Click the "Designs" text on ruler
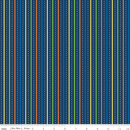130x130 pixels. click(27, 128)
